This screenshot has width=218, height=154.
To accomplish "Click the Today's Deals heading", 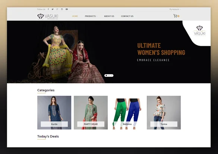I will point(48,136).
